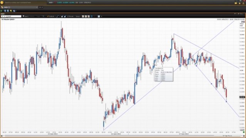Click the second blue save-as icon
This screenshot has width=246, height=138.
8,11
